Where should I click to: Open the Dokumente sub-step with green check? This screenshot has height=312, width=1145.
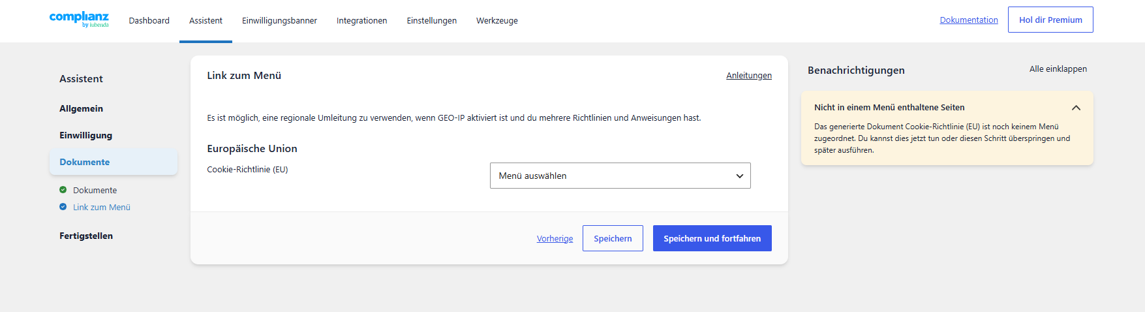tap(95, 190)
